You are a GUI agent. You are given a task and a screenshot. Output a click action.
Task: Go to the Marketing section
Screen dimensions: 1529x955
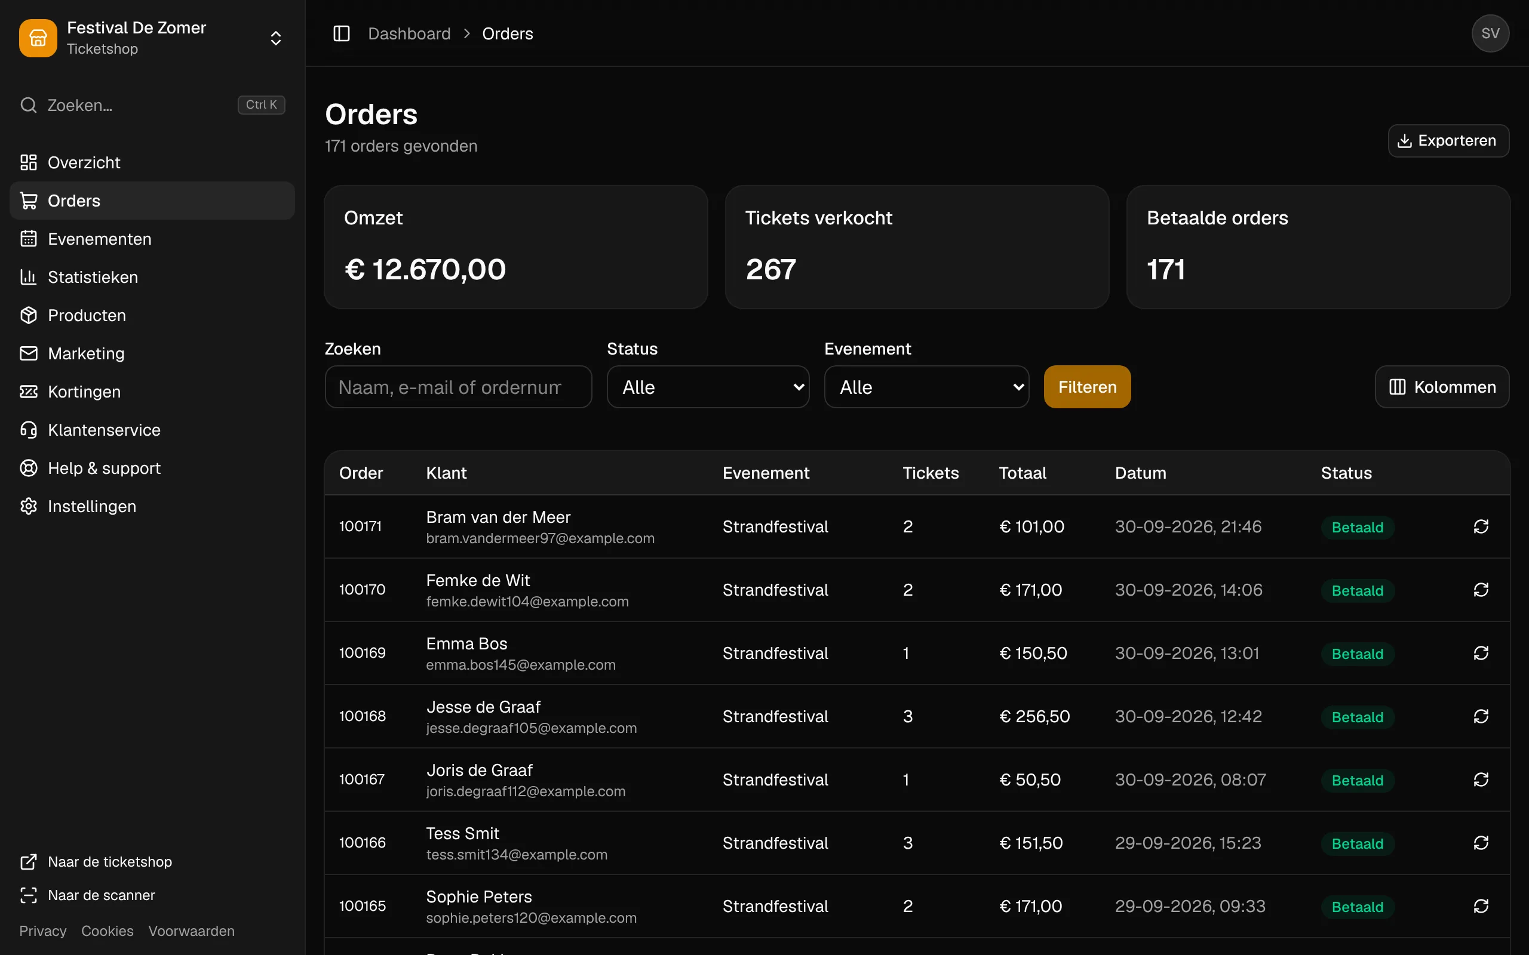(152, 353)
